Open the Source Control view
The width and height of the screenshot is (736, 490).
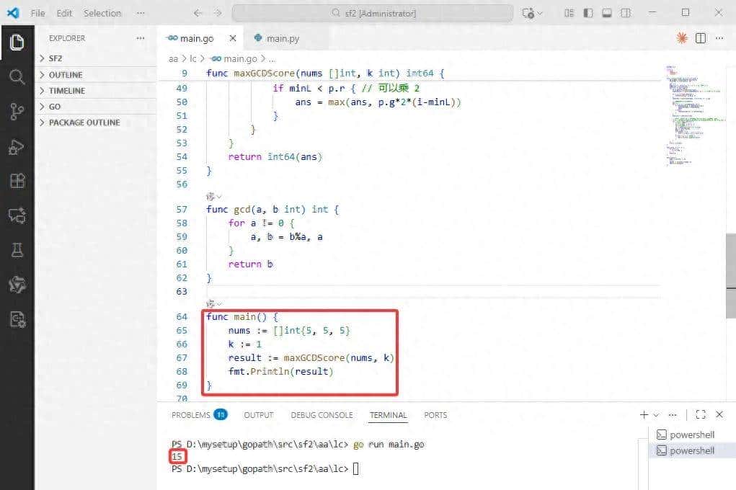(17, 111)
